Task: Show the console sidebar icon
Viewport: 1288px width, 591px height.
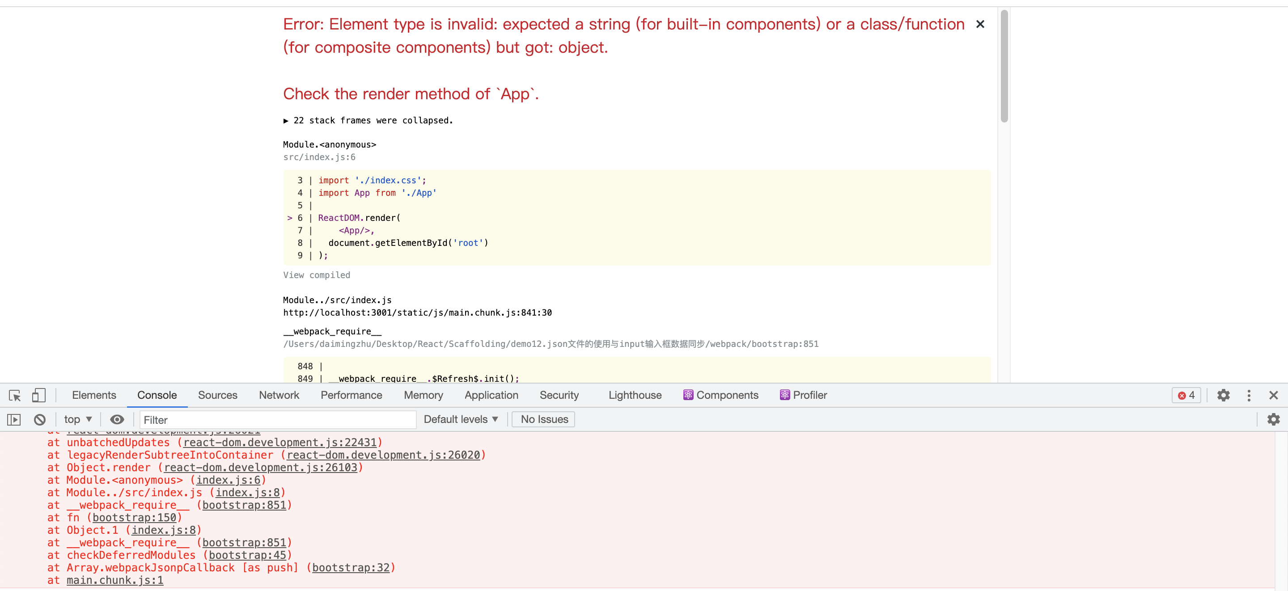Action: [14, 419]
